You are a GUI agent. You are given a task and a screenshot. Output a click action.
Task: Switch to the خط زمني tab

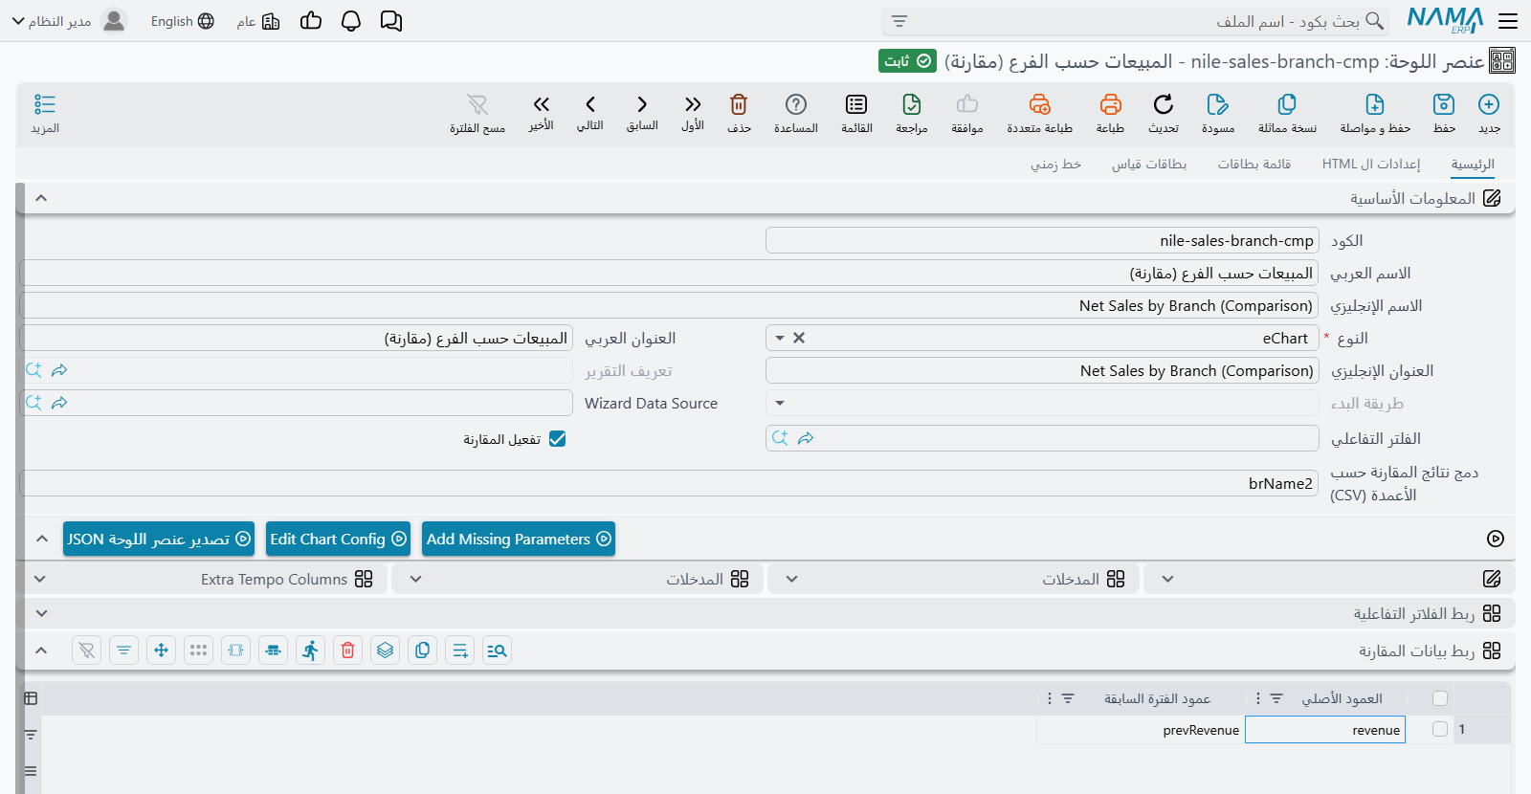(x=1055, y=165)
